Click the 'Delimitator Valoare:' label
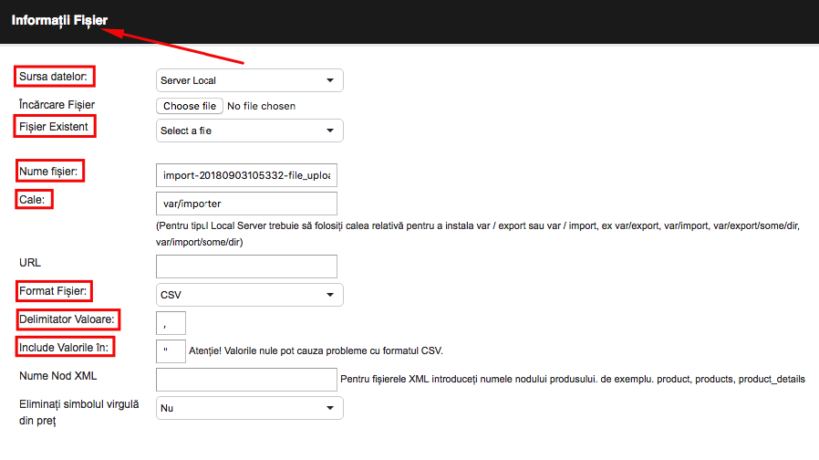The height and width of the screenshot is (460, 819). [x=67, y=319]
